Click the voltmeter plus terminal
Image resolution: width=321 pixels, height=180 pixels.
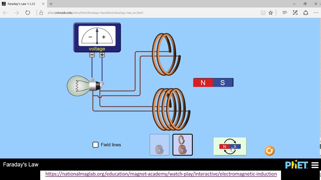click(102, 55)
